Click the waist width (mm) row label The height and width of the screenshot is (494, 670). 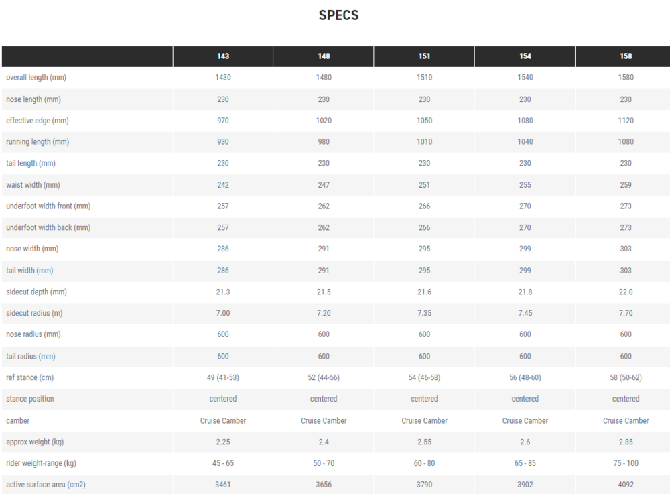33,185
